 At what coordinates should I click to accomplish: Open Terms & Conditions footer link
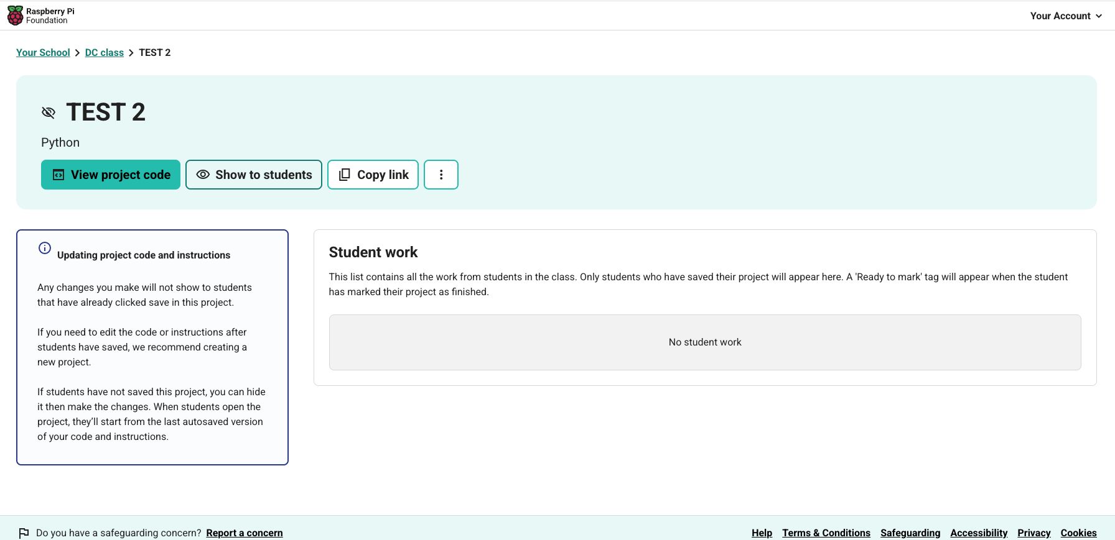click(826, 533)
